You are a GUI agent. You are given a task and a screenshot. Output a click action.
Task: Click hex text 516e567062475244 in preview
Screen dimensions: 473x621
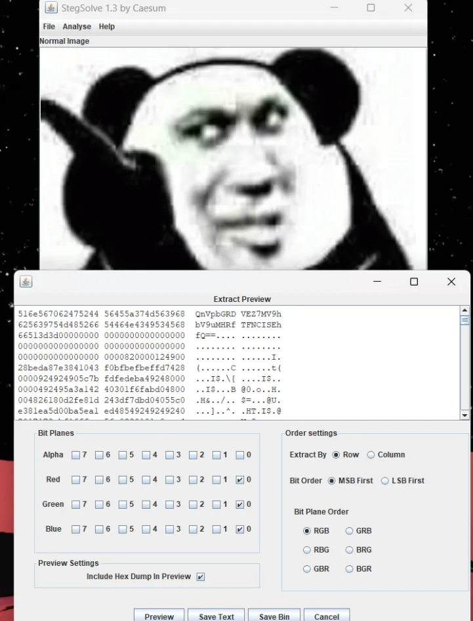(58, 314)
